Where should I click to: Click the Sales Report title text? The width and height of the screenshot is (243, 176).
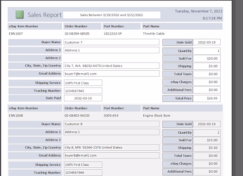(45, 15)
